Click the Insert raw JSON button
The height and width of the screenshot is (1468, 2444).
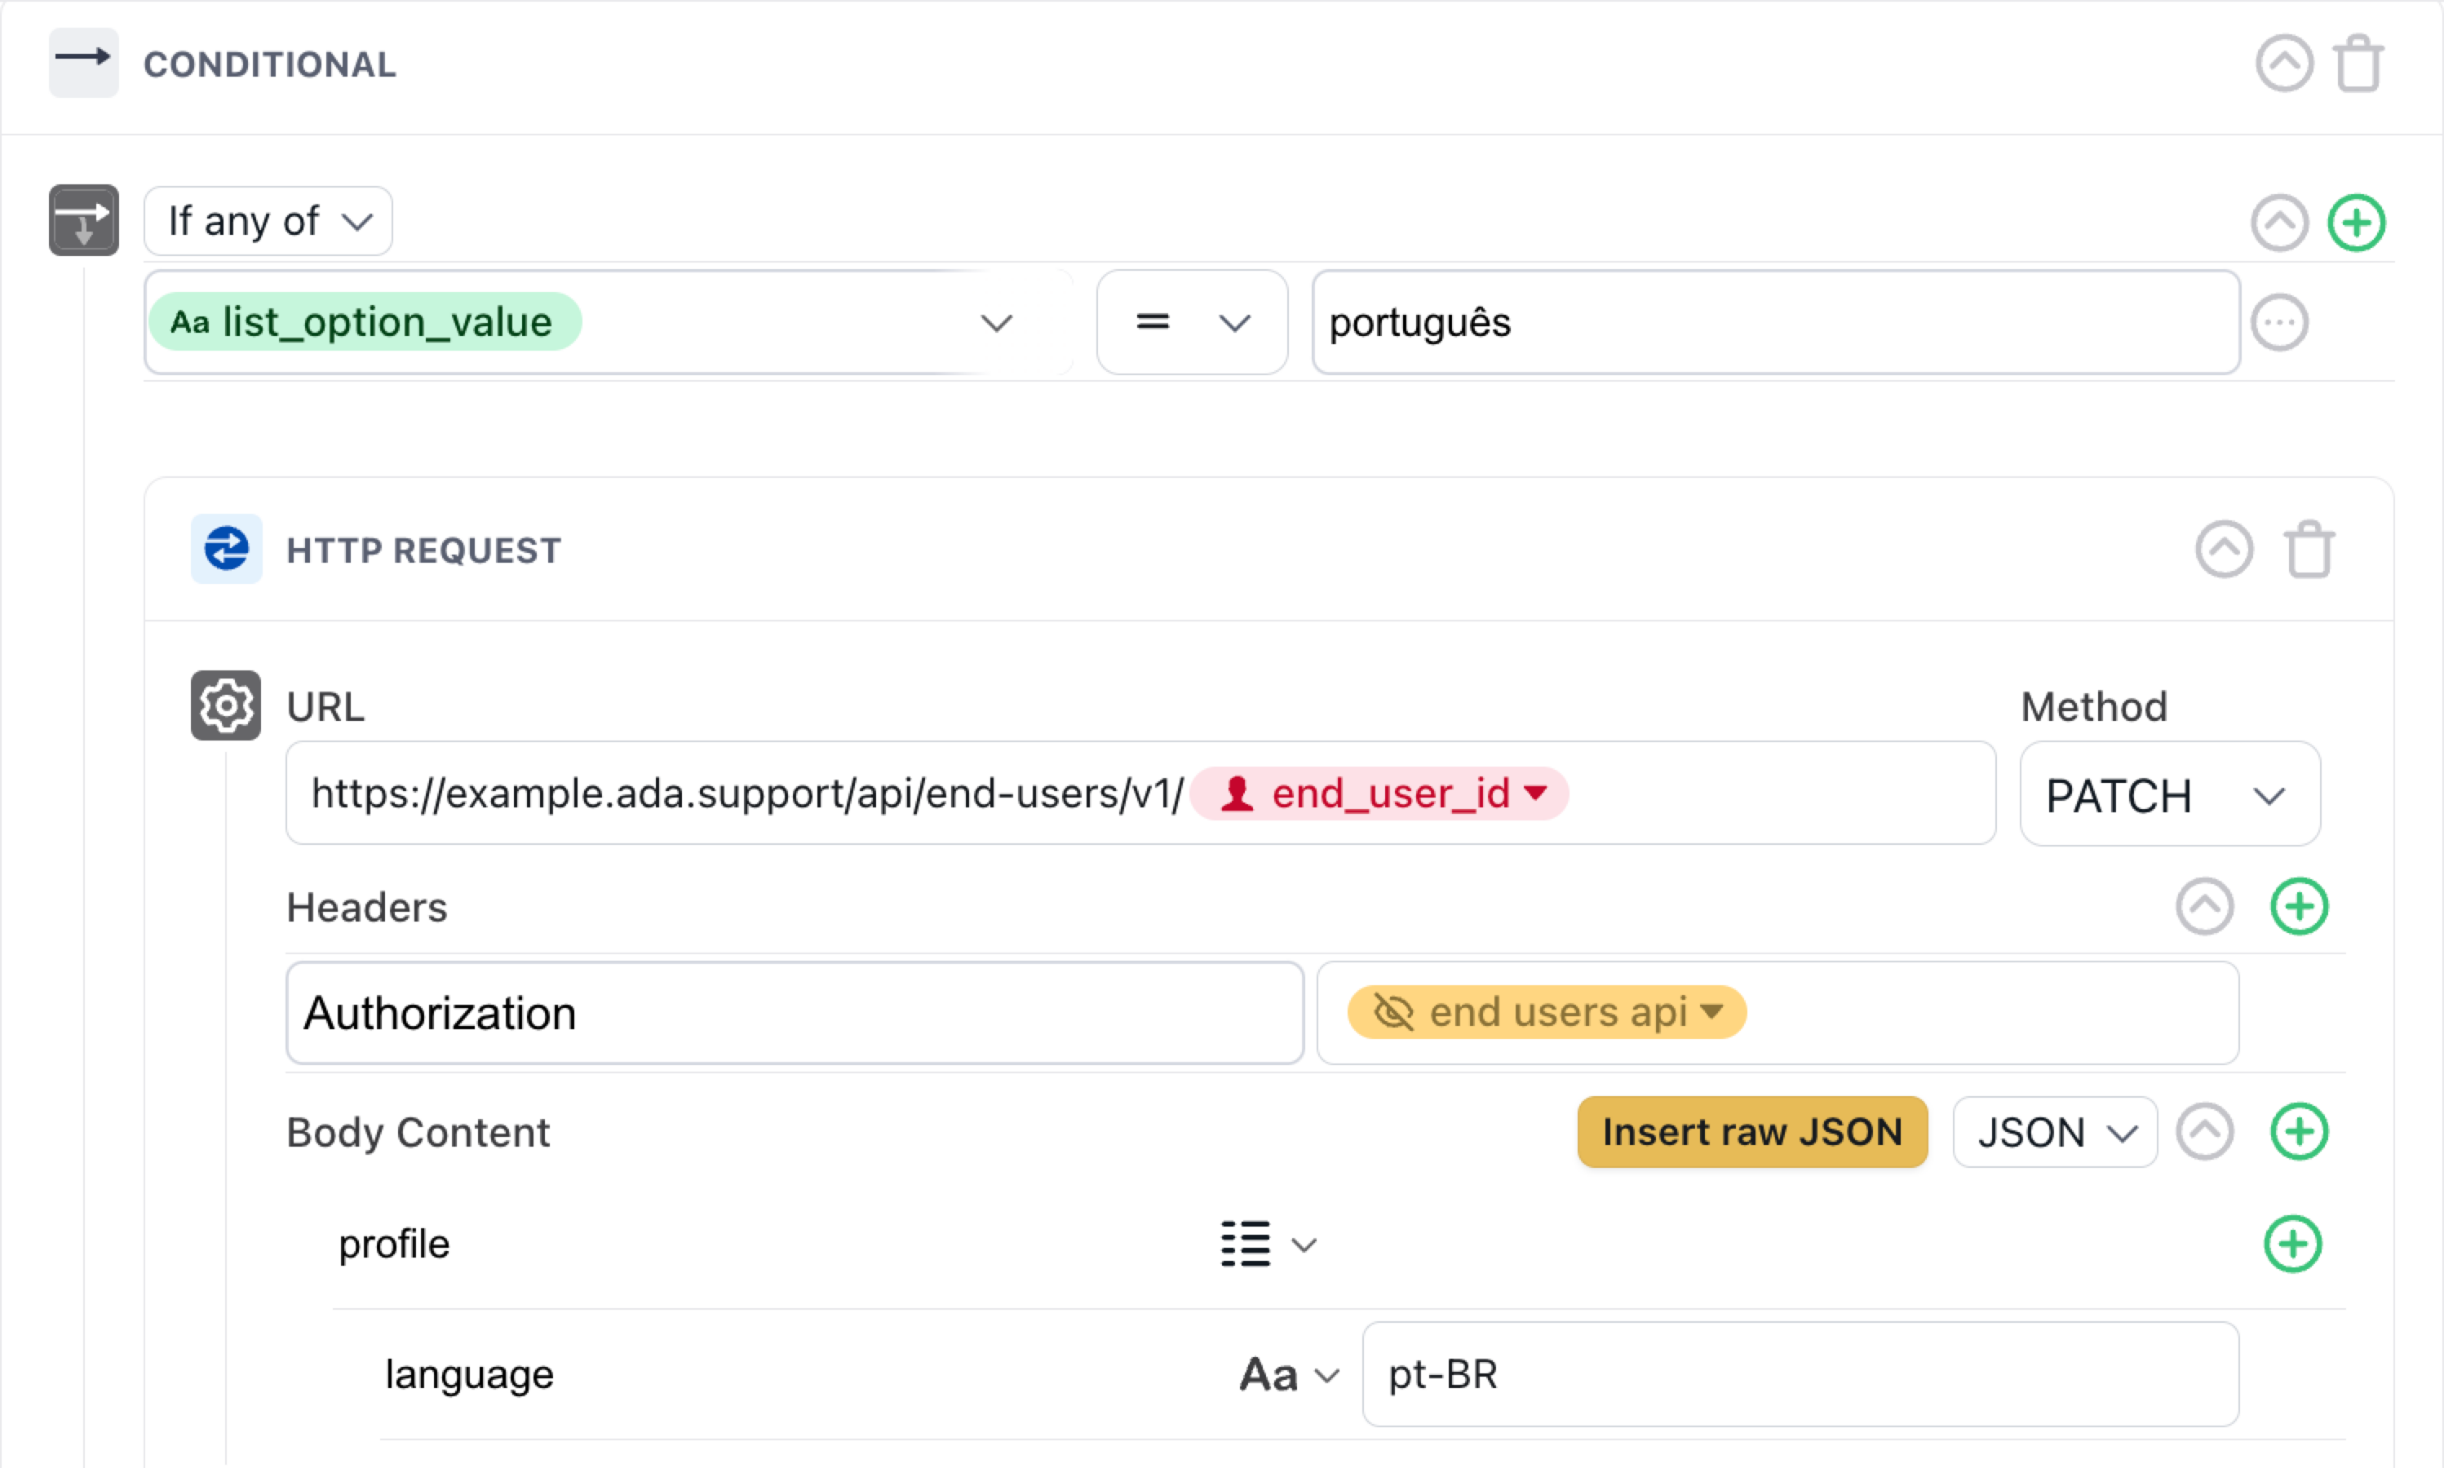(1751, 1132)
